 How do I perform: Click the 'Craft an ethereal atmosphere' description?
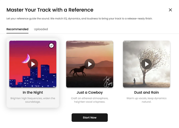(x=90, y=100)
